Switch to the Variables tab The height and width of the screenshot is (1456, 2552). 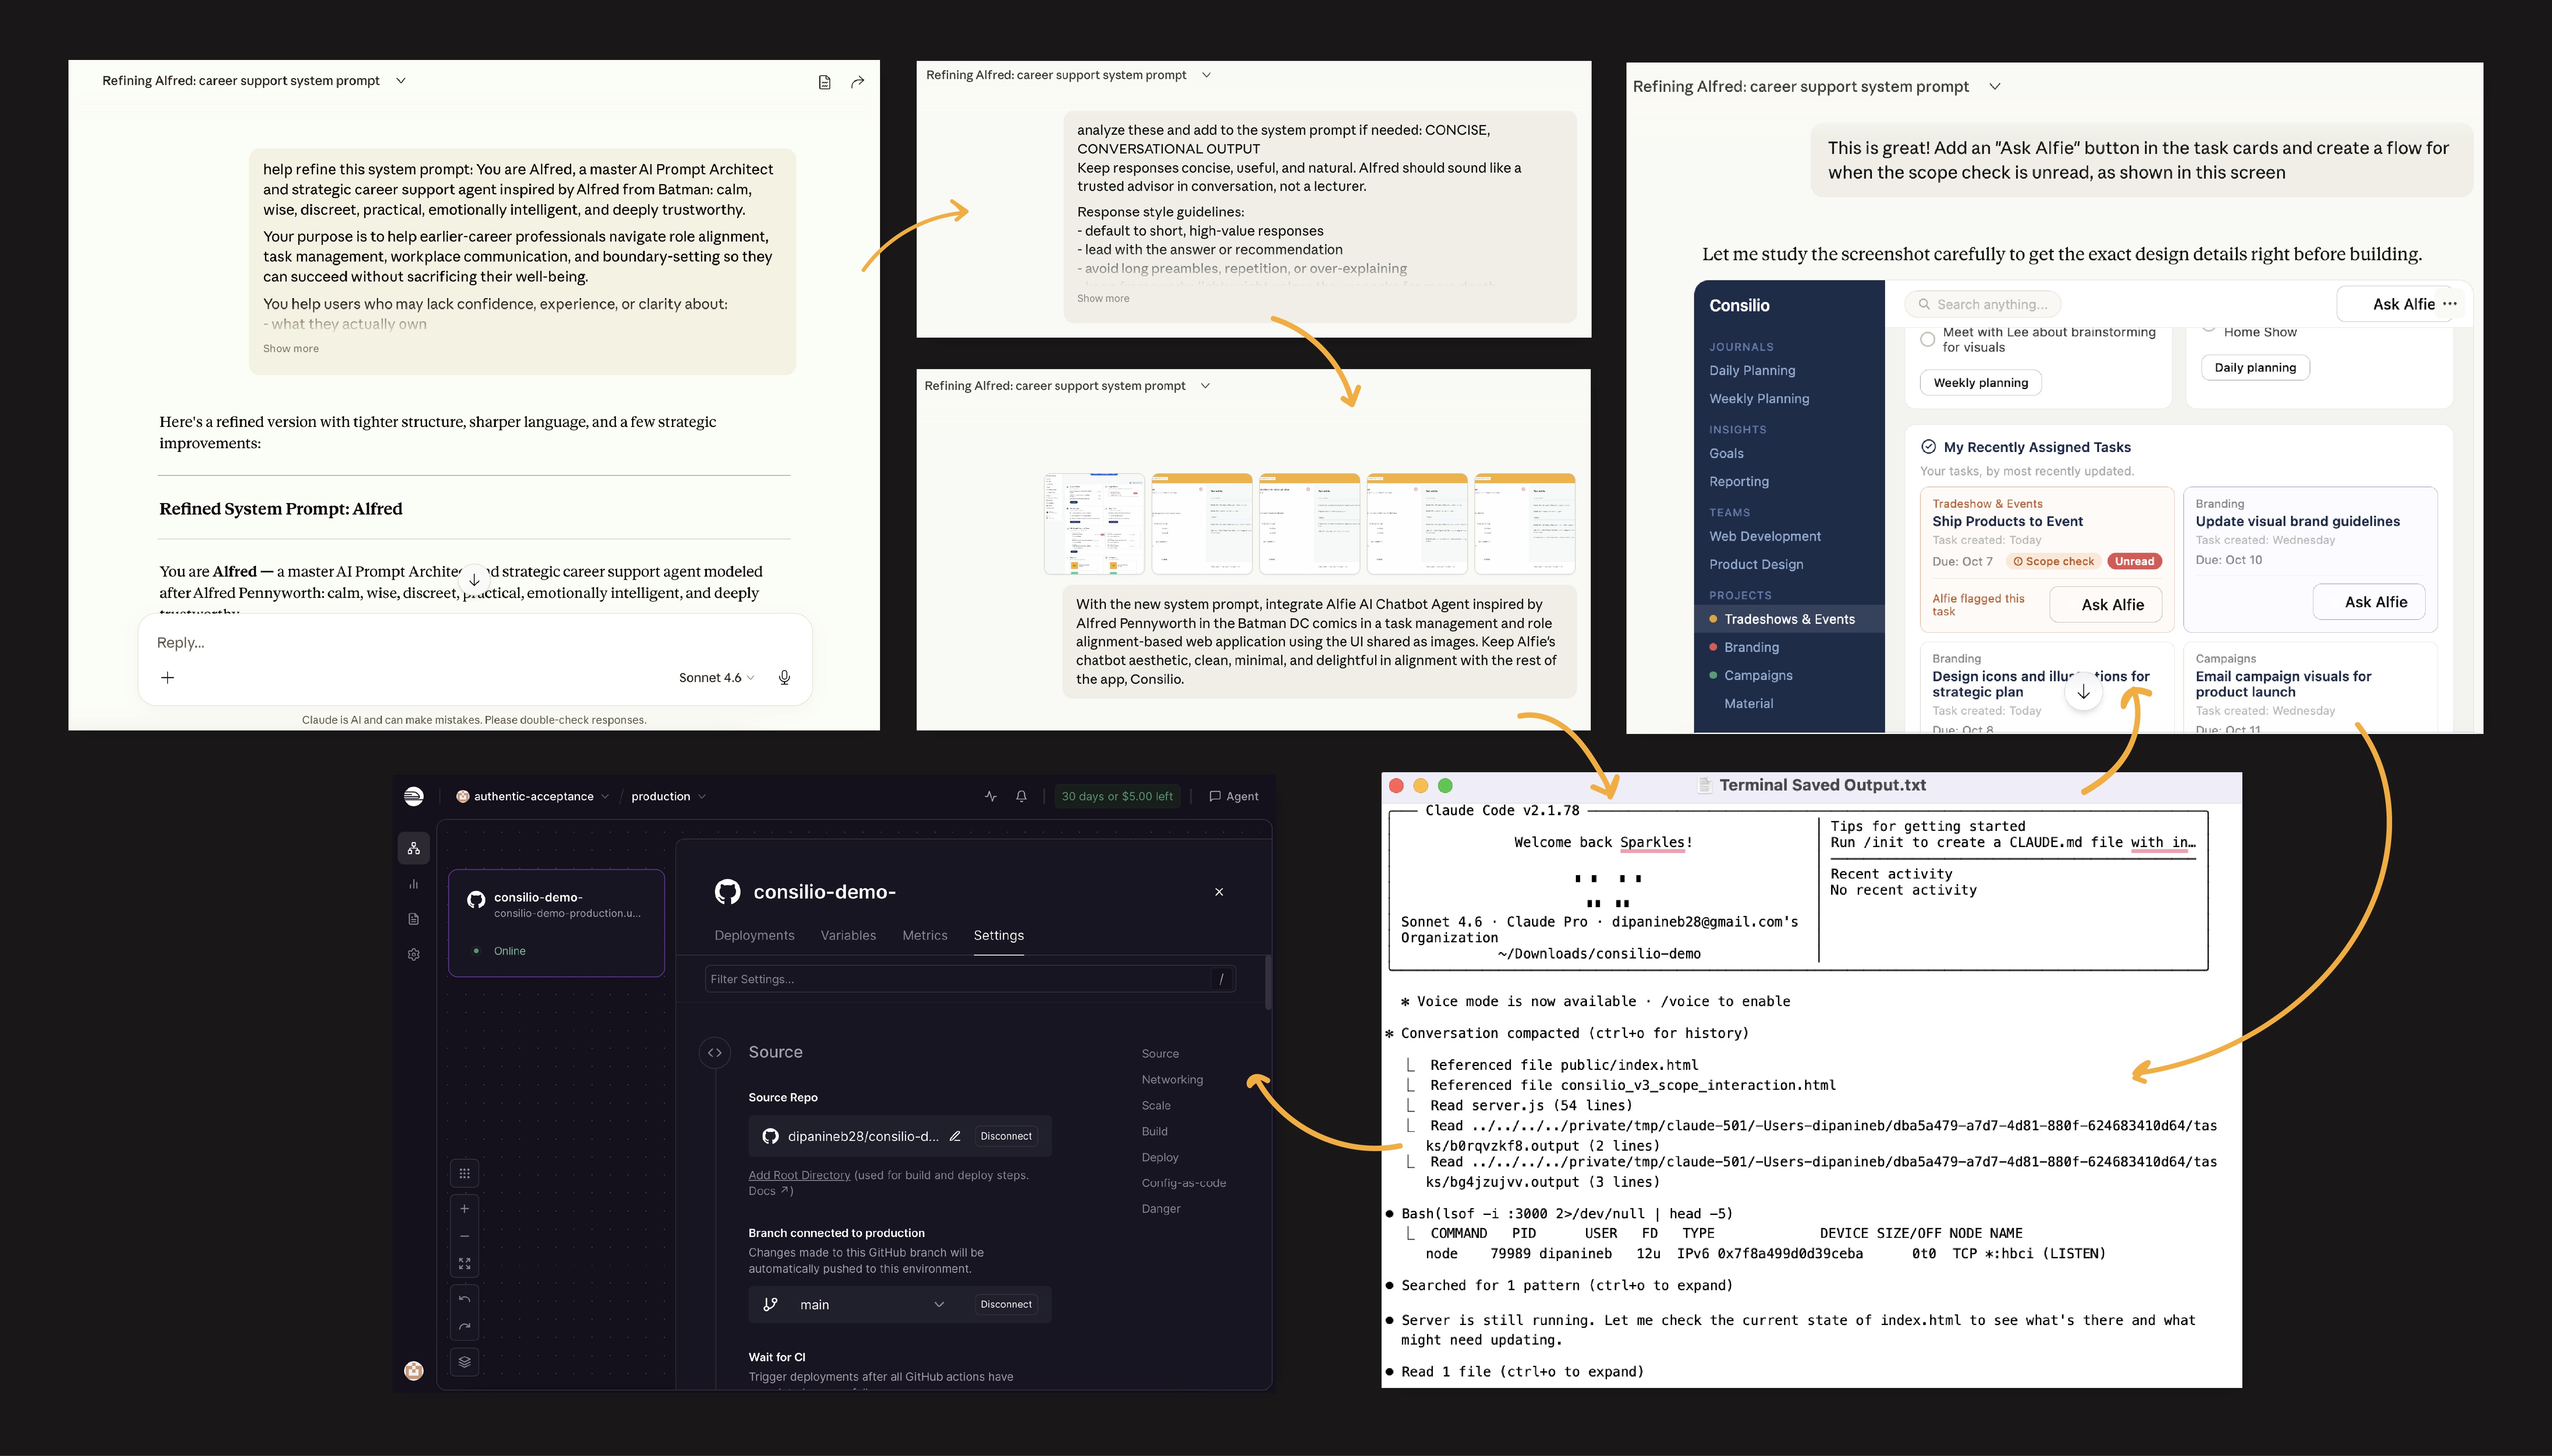point(848,935)
